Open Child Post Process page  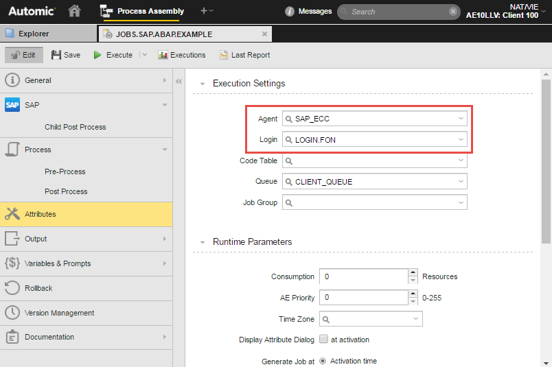[x=75, y=127]
